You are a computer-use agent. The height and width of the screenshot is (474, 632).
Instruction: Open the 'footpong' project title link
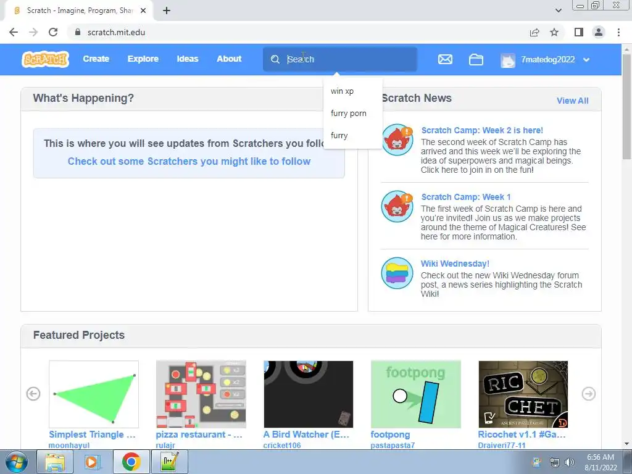pos(390,434)
